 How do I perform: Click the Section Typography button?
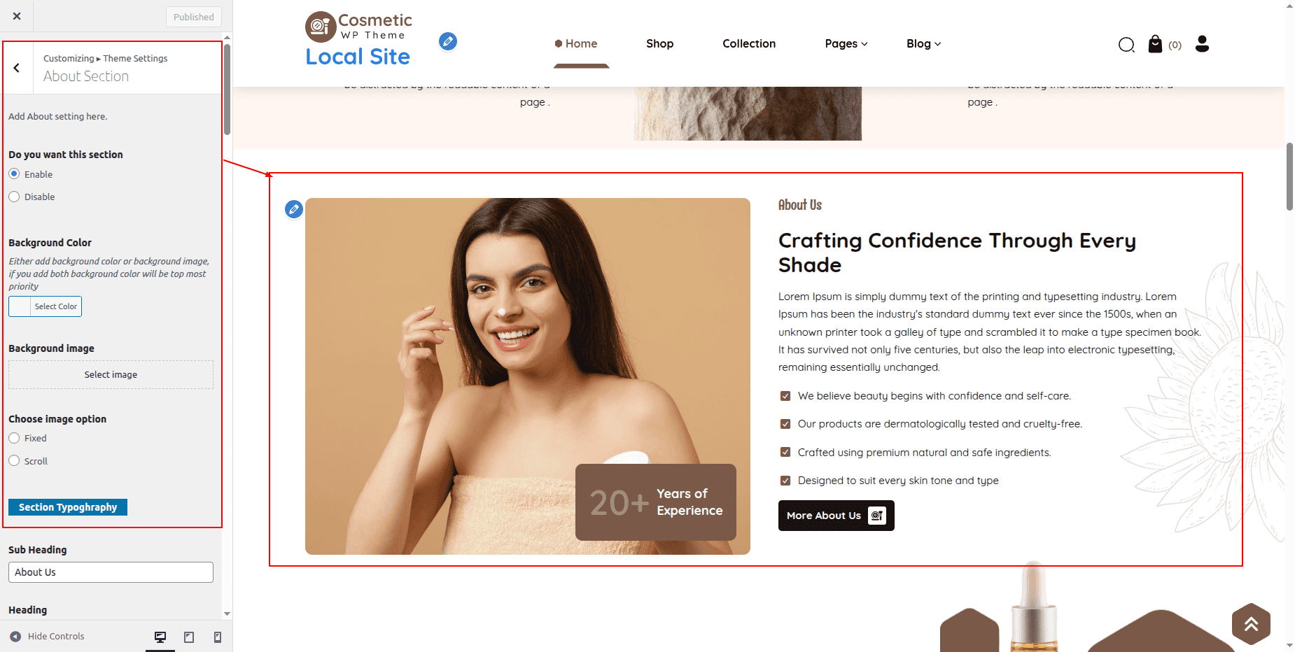(68, 507)
